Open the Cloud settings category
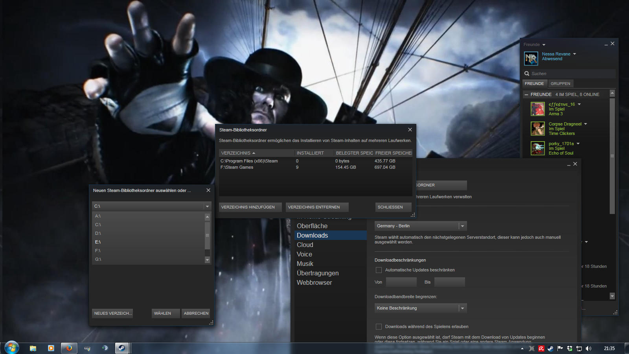The width and height of the screenshot is (629, 354). tap(331, 245)
